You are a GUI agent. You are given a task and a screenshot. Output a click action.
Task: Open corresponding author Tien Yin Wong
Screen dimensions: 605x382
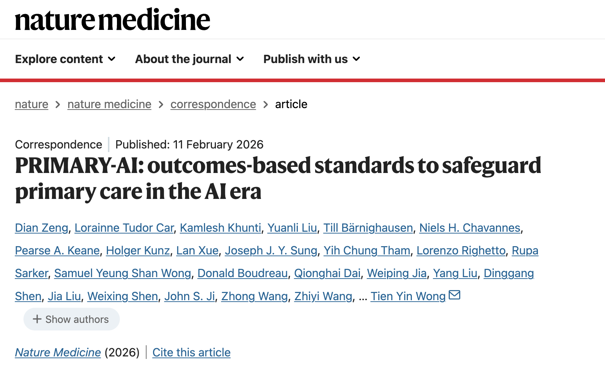click(x=408, y=296)
